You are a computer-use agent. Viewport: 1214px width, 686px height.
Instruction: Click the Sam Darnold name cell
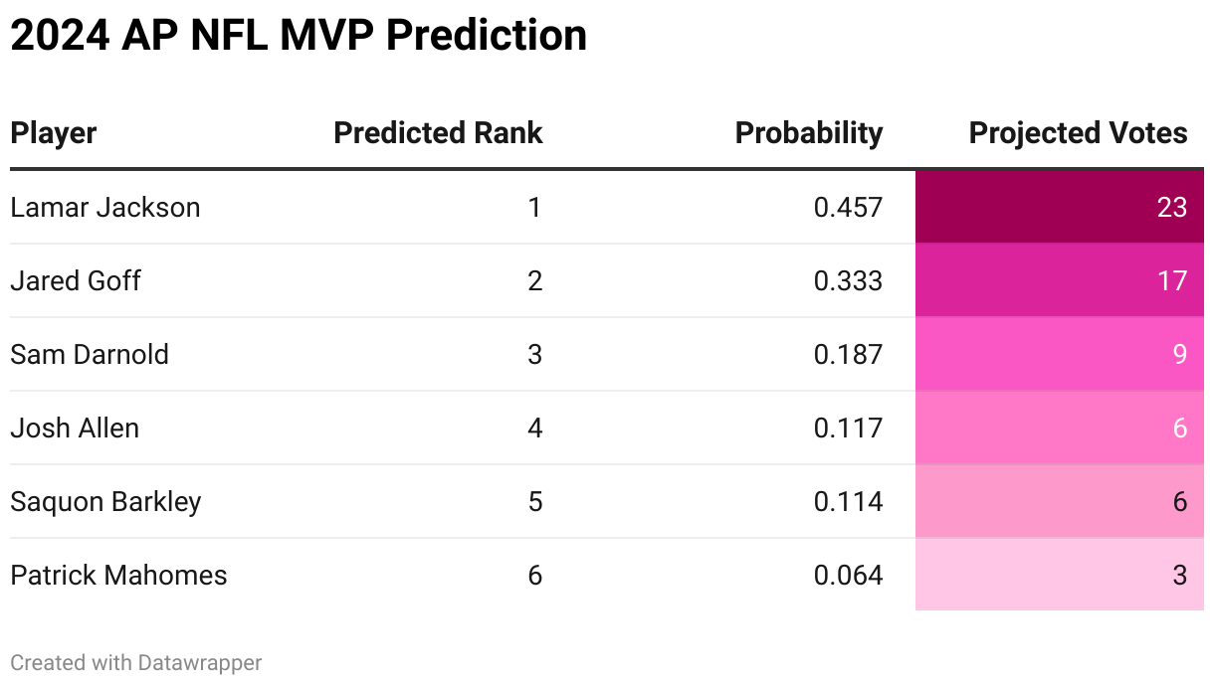90,355
